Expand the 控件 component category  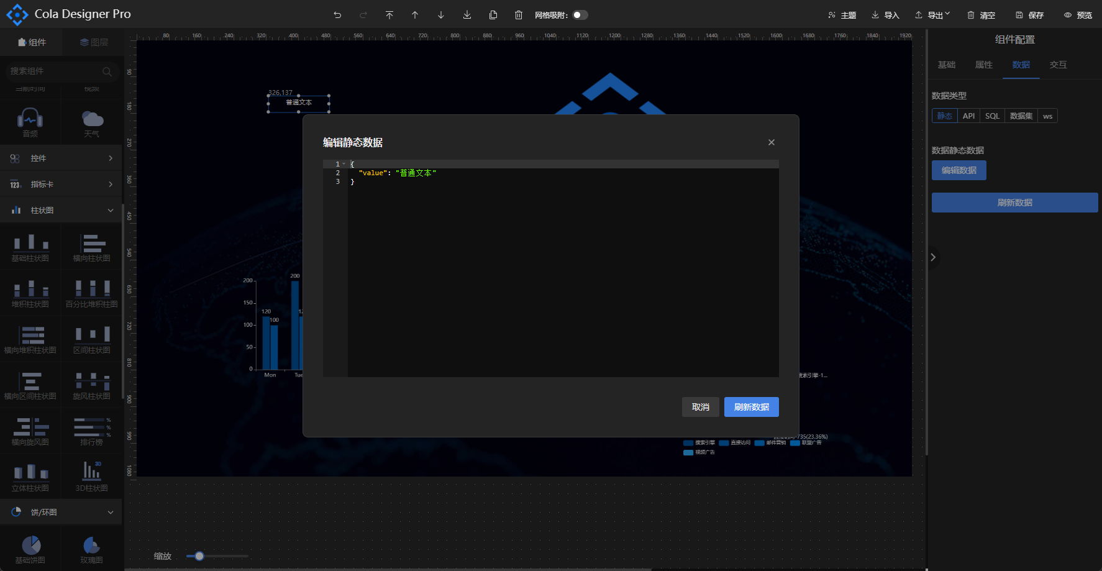[x=61, y=158]
